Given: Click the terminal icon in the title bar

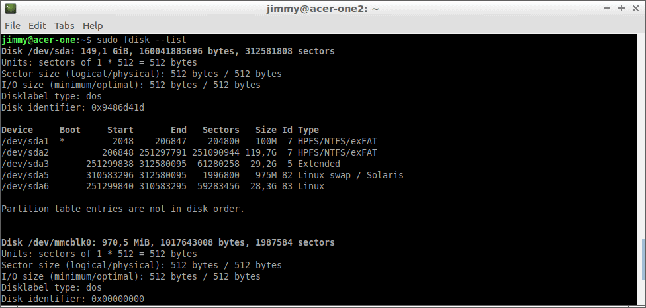Looking at the screenshot, I should [11, 8].
